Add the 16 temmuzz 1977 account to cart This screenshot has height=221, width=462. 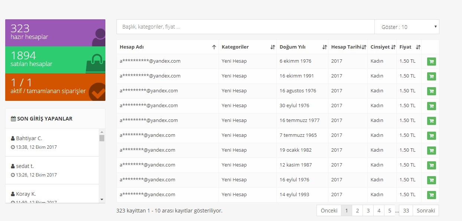[x=432, y=121]
